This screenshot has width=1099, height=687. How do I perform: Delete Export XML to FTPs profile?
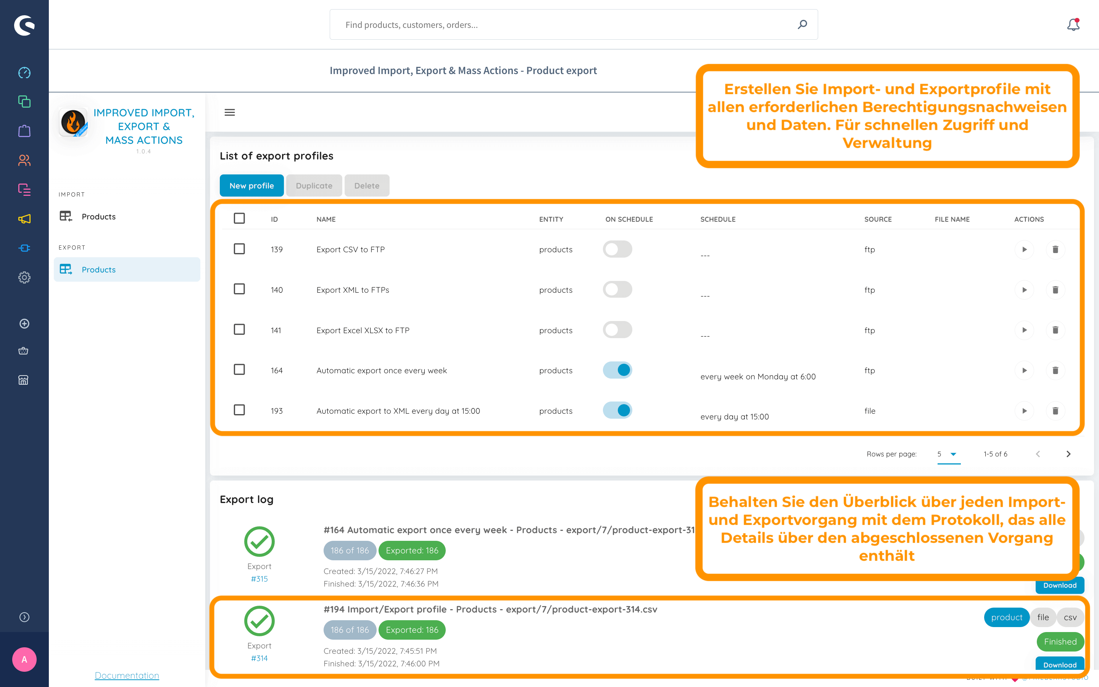[x=1055, y=290]
